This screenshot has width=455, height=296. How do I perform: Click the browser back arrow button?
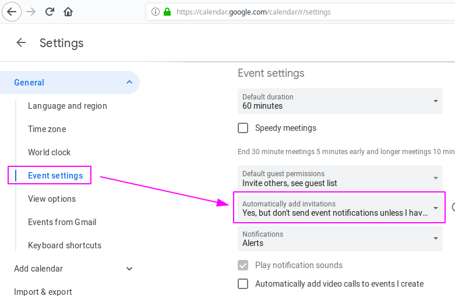(x=12, y=12)
